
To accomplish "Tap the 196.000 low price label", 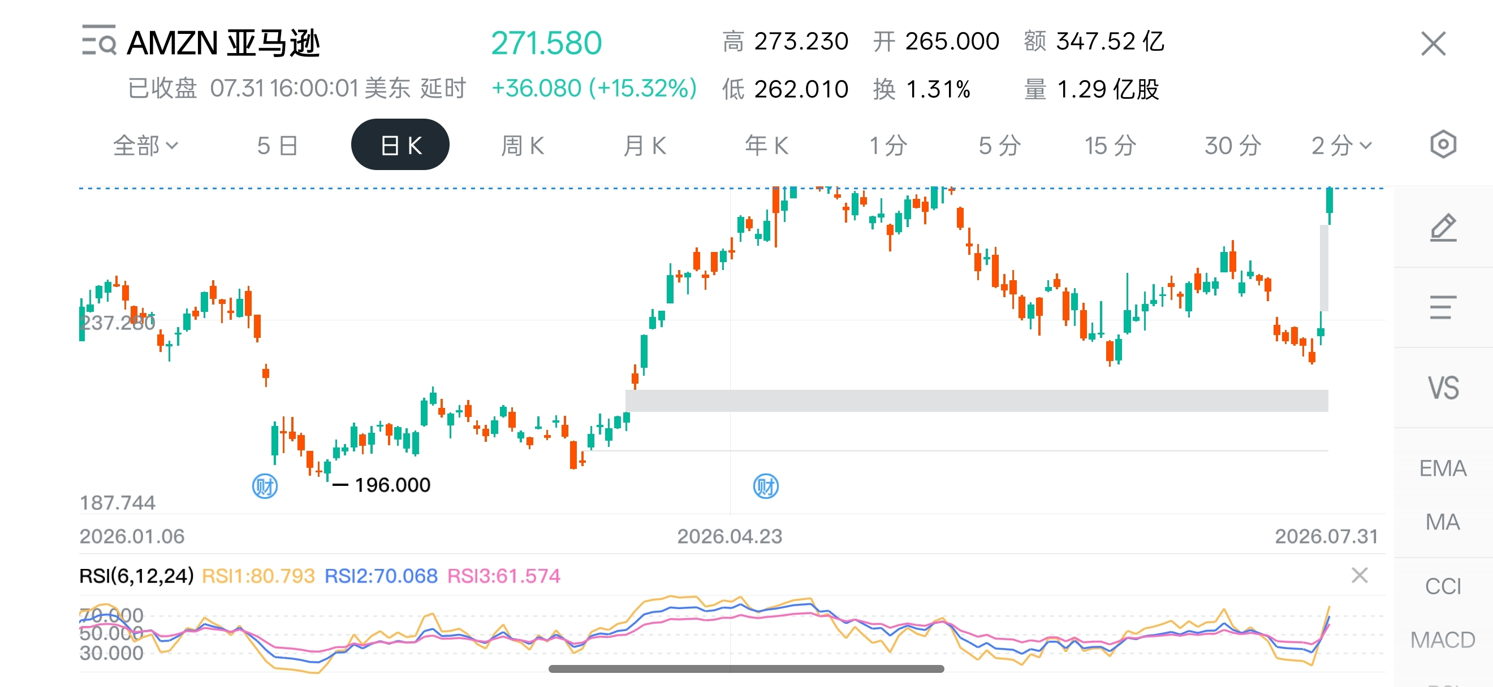I will point(392,485).
